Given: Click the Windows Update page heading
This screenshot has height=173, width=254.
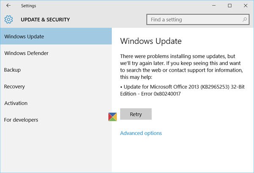Looking at the screenshot, I should 151,41.
